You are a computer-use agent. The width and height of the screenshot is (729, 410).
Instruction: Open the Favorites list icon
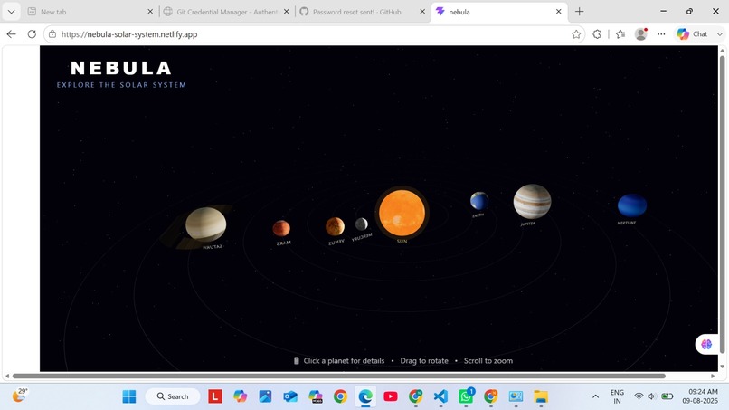tap(620, 34)
